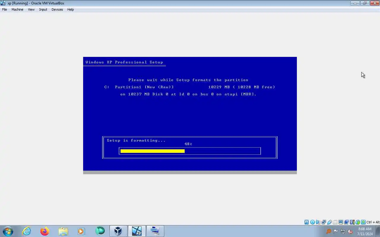This screenshot has height=237, width=380.
Task: Restore down the VirtualBox window
Action: pos(365,3)
